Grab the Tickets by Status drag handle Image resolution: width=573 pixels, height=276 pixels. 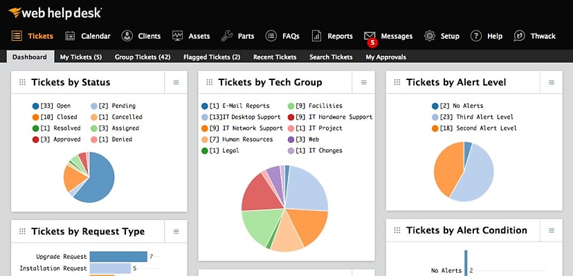22,82
